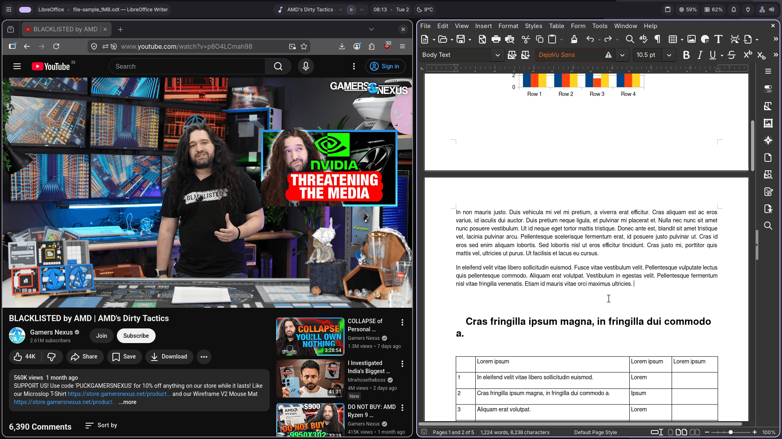Click the zoom in plus in Writer status bar
This screenshot has height=439, width=782.
click(755, 432)
